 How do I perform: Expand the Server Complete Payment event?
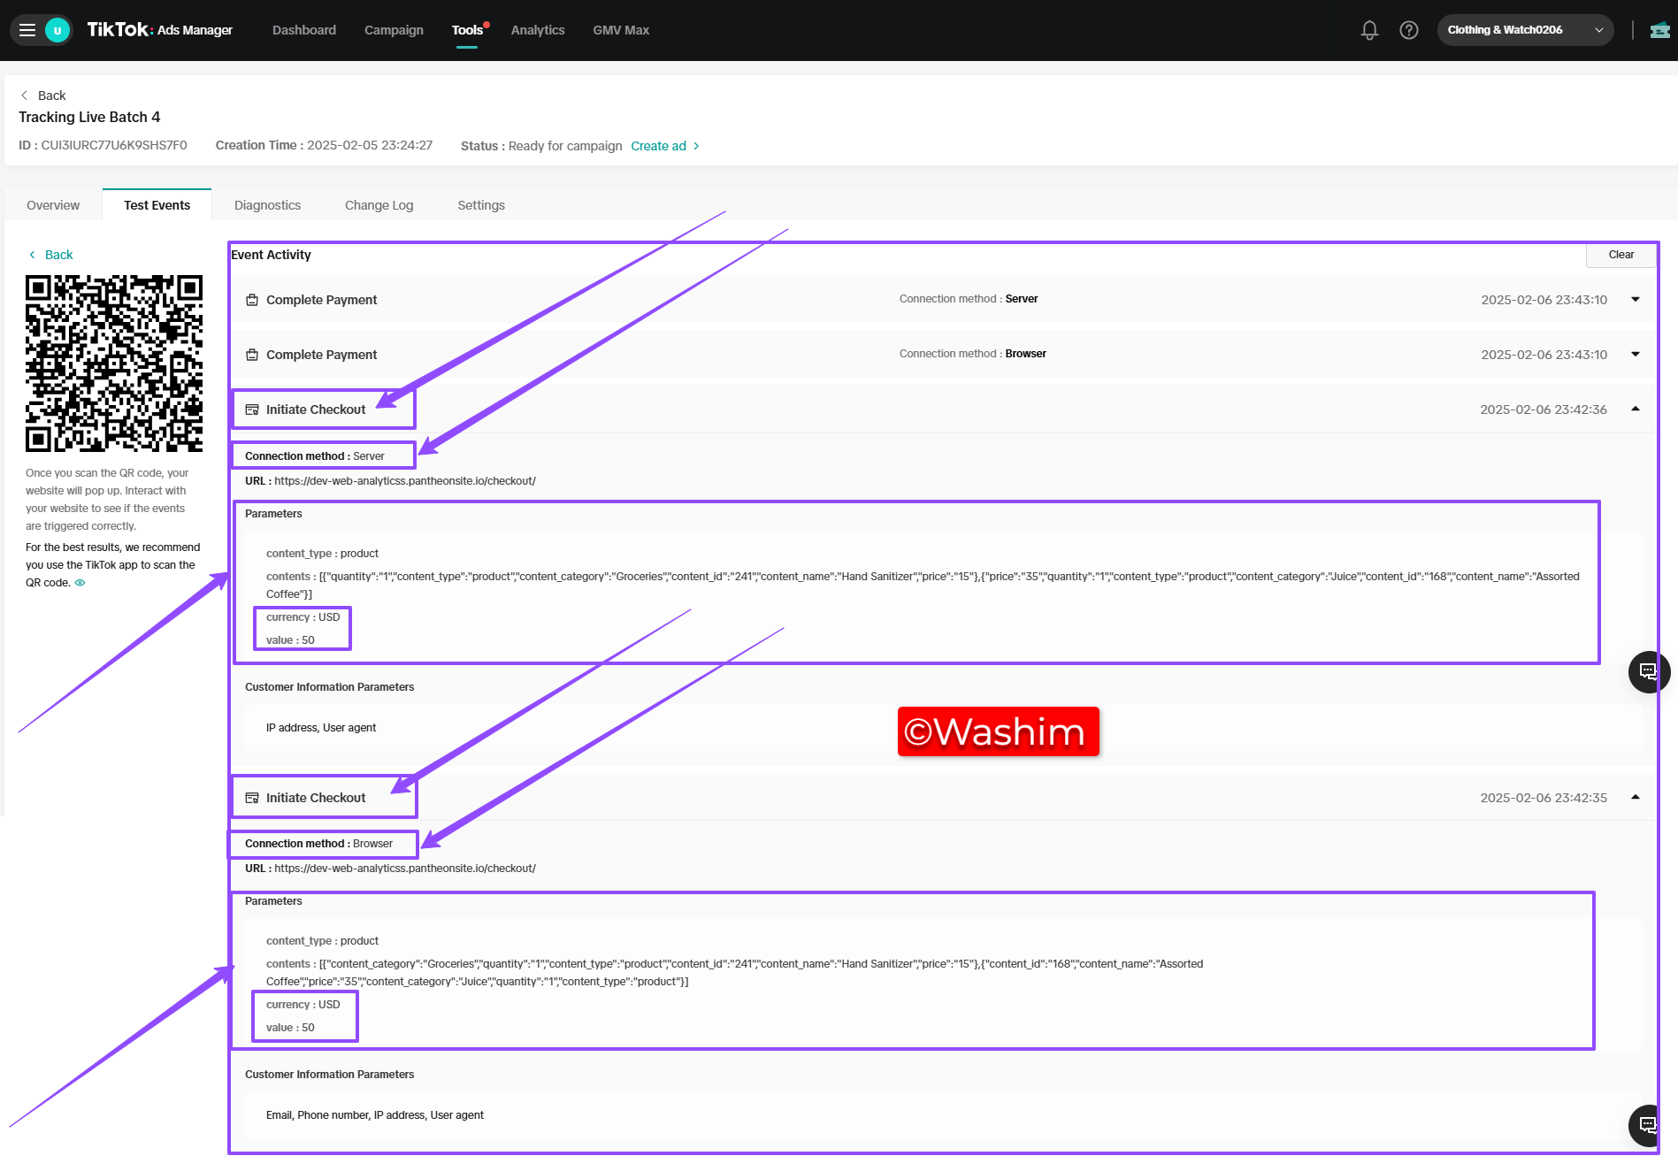tap(1635, 300)
